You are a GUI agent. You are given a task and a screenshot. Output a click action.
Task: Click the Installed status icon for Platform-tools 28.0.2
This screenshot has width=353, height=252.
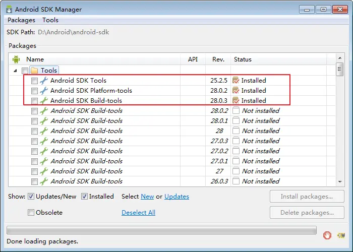[x=236, y=90]
